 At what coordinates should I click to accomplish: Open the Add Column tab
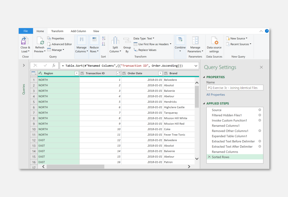(78, 31)
